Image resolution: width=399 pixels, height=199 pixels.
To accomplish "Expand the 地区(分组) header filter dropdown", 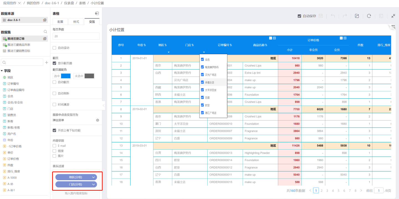I will 94,177.
